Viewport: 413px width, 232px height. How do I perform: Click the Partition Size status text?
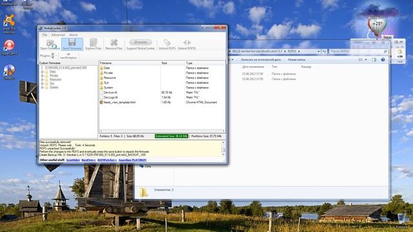point(206,136)
